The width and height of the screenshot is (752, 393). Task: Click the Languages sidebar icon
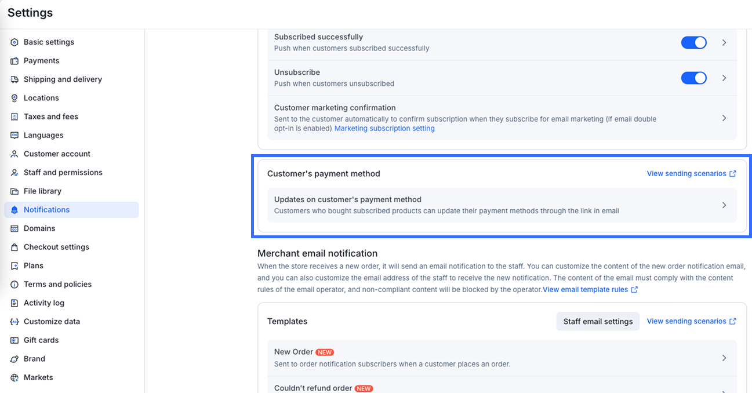pyautogui.click(x=14, y=135)
